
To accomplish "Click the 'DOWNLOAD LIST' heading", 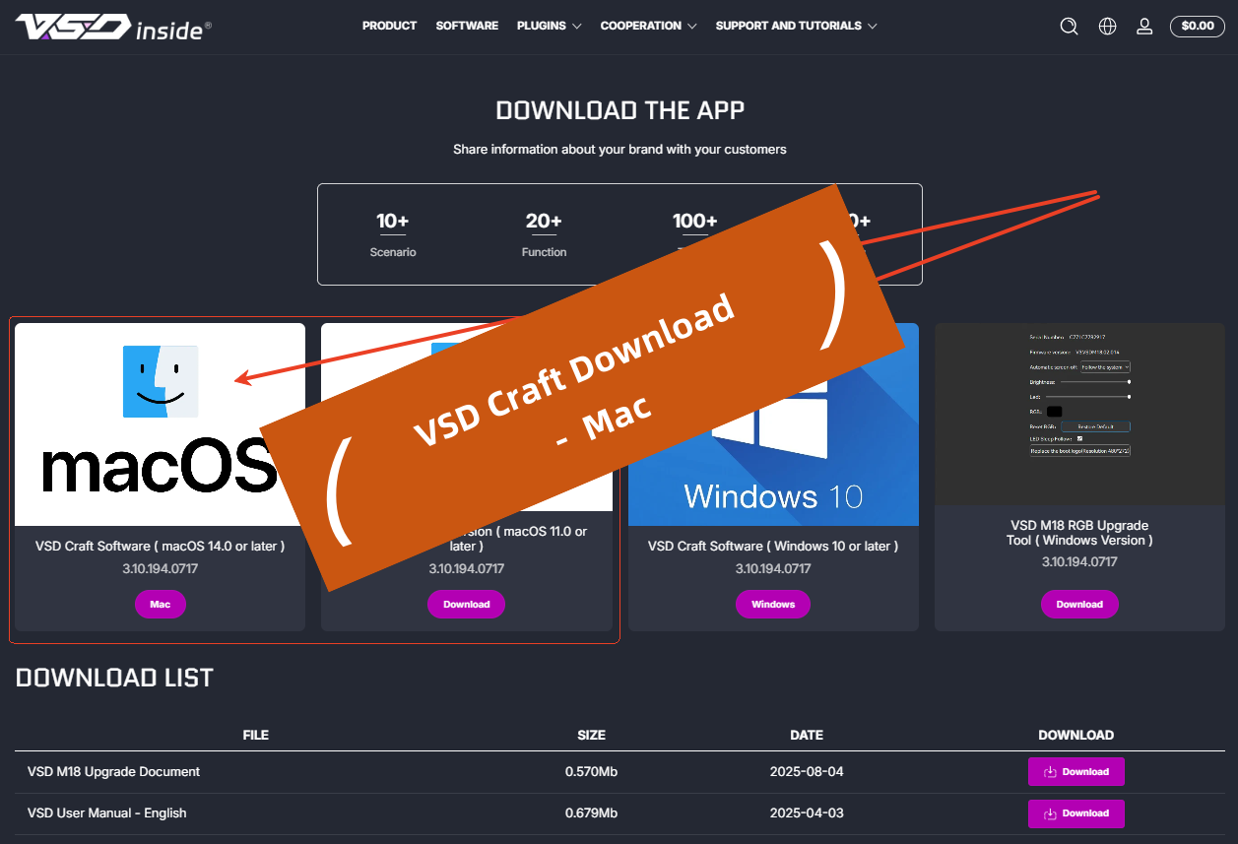I will (114, 678).
